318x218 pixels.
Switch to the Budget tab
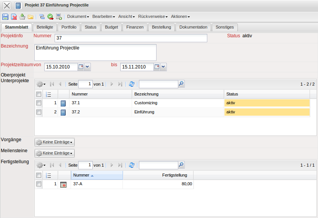[x=111, y=27]
